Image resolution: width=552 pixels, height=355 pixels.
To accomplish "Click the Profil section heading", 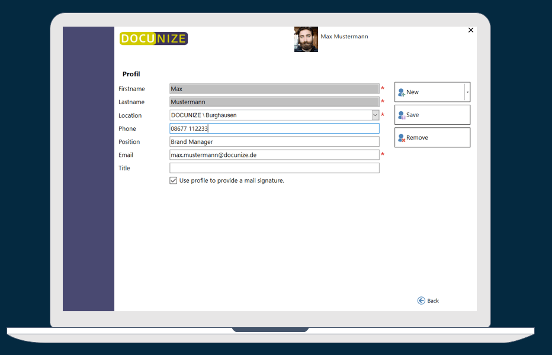I will point(131,74).
